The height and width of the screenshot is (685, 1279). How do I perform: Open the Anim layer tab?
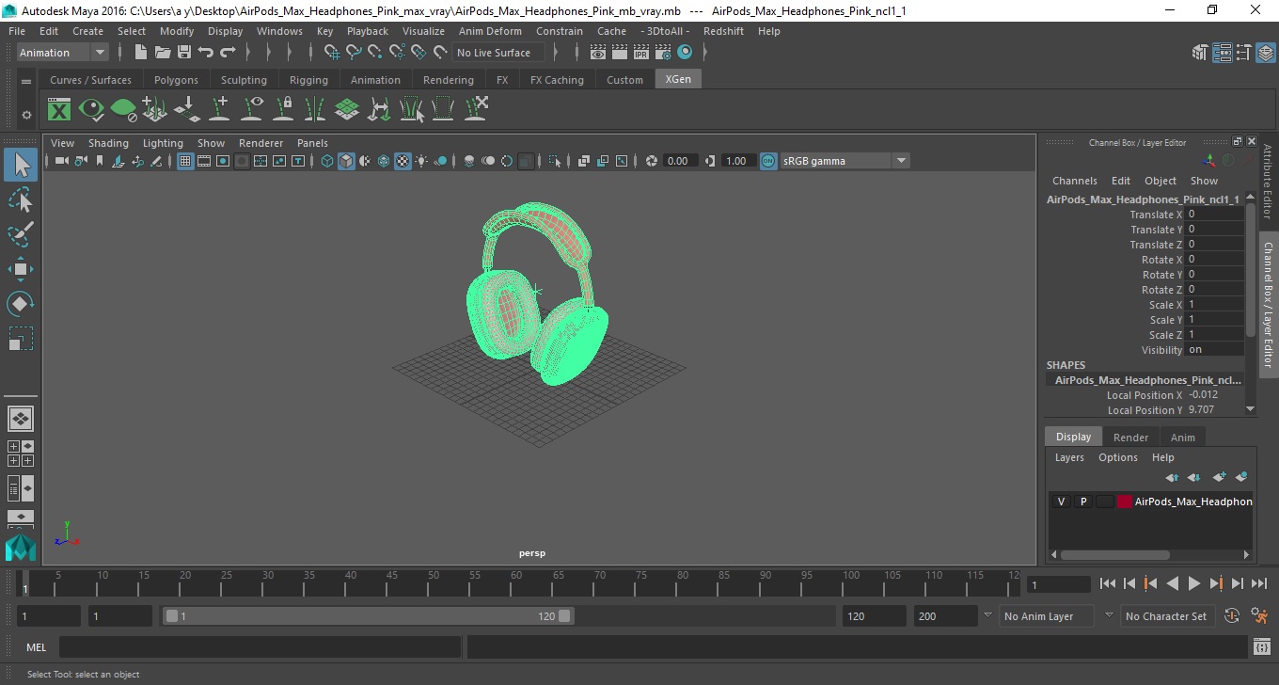tap(1182, 438)
